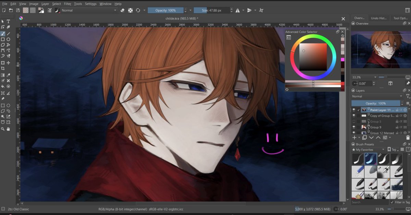The image size is (411, 215).
Task: Reload the original brush preset
Action: click(x=138, y=11)
